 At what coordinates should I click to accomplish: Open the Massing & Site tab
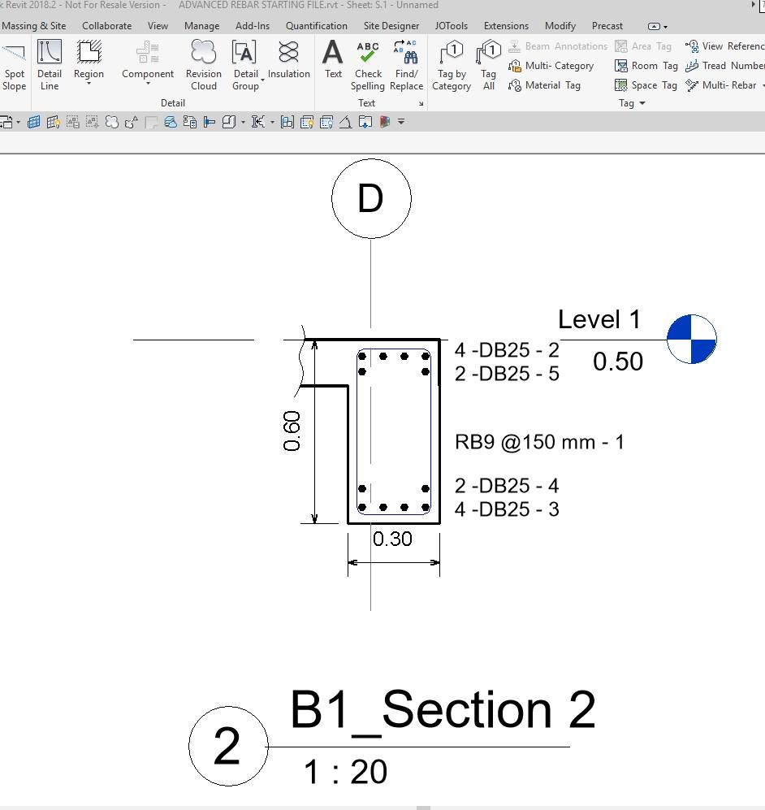tap(33, 26)
